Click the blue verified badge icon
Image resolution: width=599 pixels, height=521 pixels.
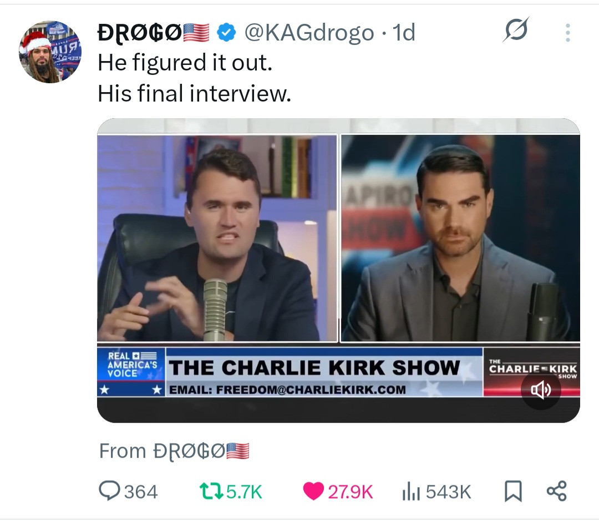[x=226, y=33]
